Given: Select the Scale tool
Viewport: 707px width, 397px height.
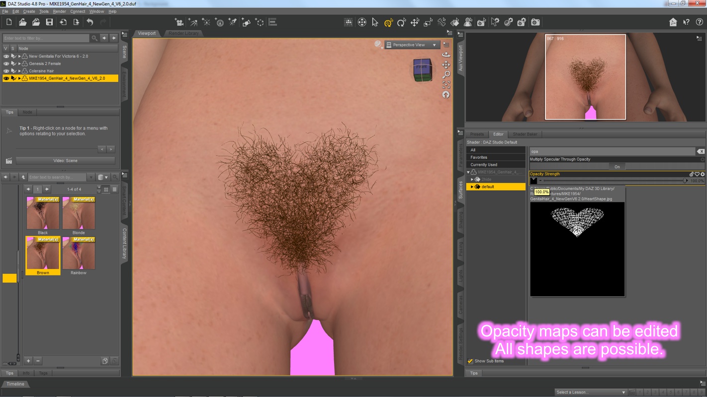Looking at the screenshot, I should 428,22.
